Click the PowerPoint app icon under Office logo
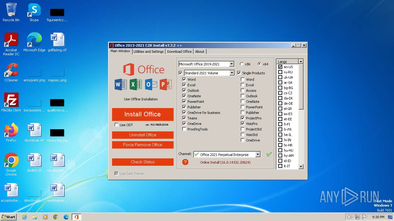This screenshot has width=394, height=221. (166, 84)
